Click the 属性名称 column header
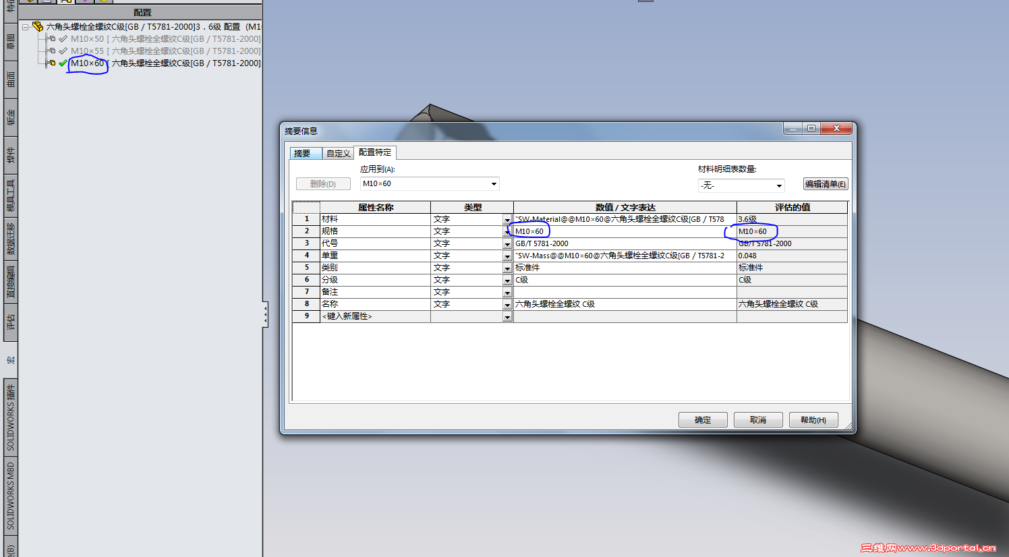The height and width of the screenshot is (557, 1009). 375,208
